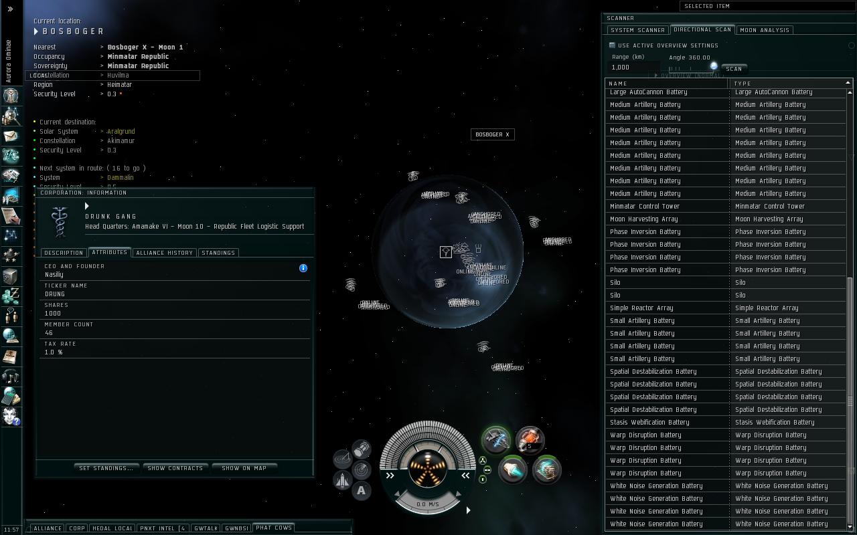Viewport: 857px width, 535px height.
Task: Click the Show On Map button
Action: (x=244, y=468)
